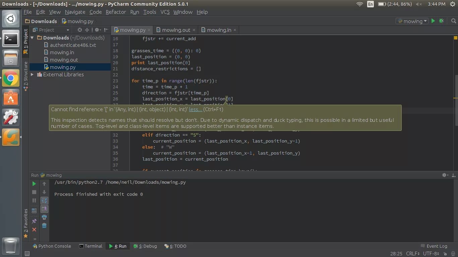
Task: Expand External Libraries tree node
Action: [x=32, y=75]
